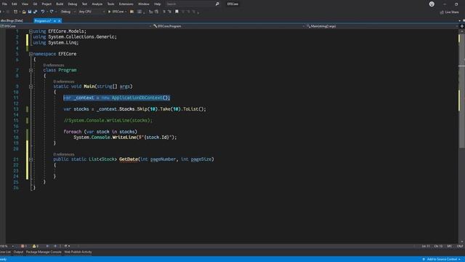Open the Tools menu
This screenshot has height=262, width=465.
tap(110, 4)
